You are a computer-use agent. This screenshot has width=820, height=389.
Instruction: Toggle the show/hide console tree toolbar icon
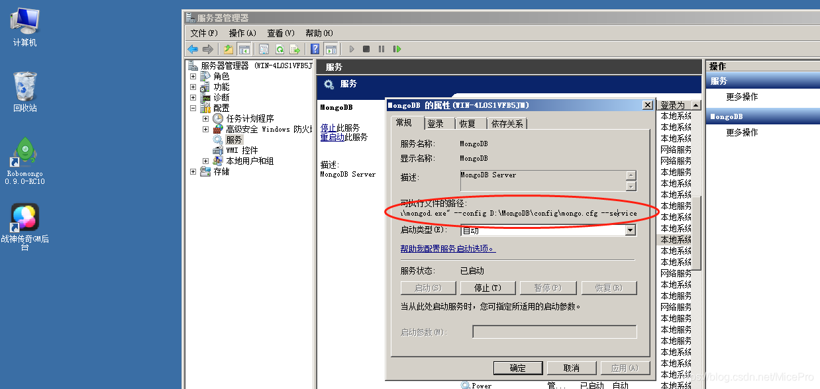click(244, 49)
